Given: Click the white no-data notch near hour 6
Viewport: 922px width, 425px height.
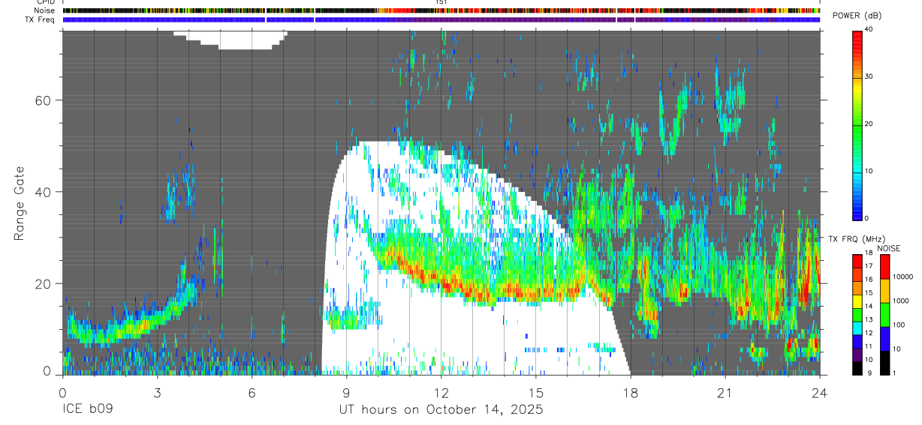Looking at the screenshot, I should (230, 40).
